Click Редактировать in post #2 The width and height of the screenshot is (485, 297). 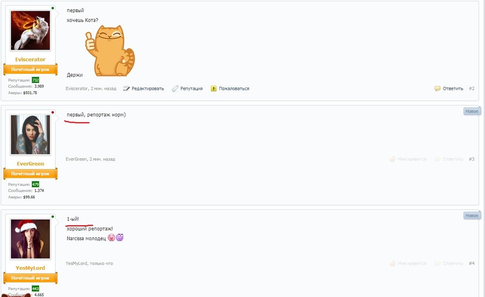[x=148, y=88]
